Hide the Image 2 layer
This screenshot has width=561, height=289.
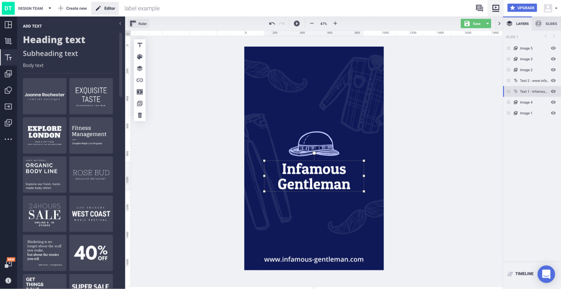553,70
